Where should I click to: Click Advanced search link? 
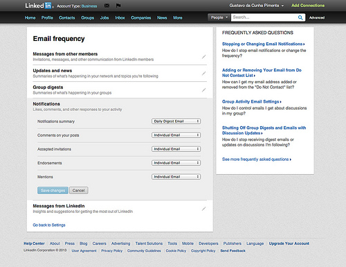tap(317, 17)
